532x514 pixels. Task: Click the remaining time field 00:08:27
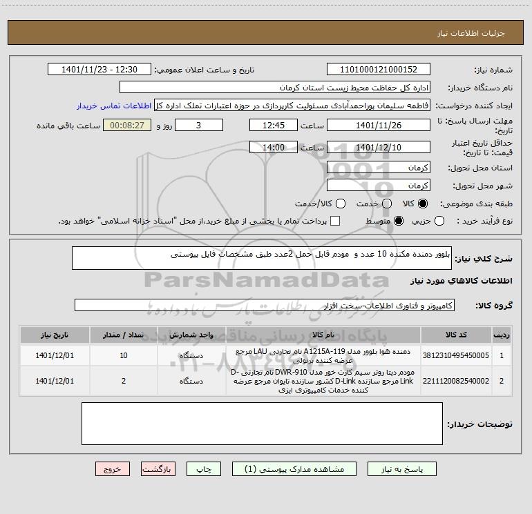tap(127, 125)
